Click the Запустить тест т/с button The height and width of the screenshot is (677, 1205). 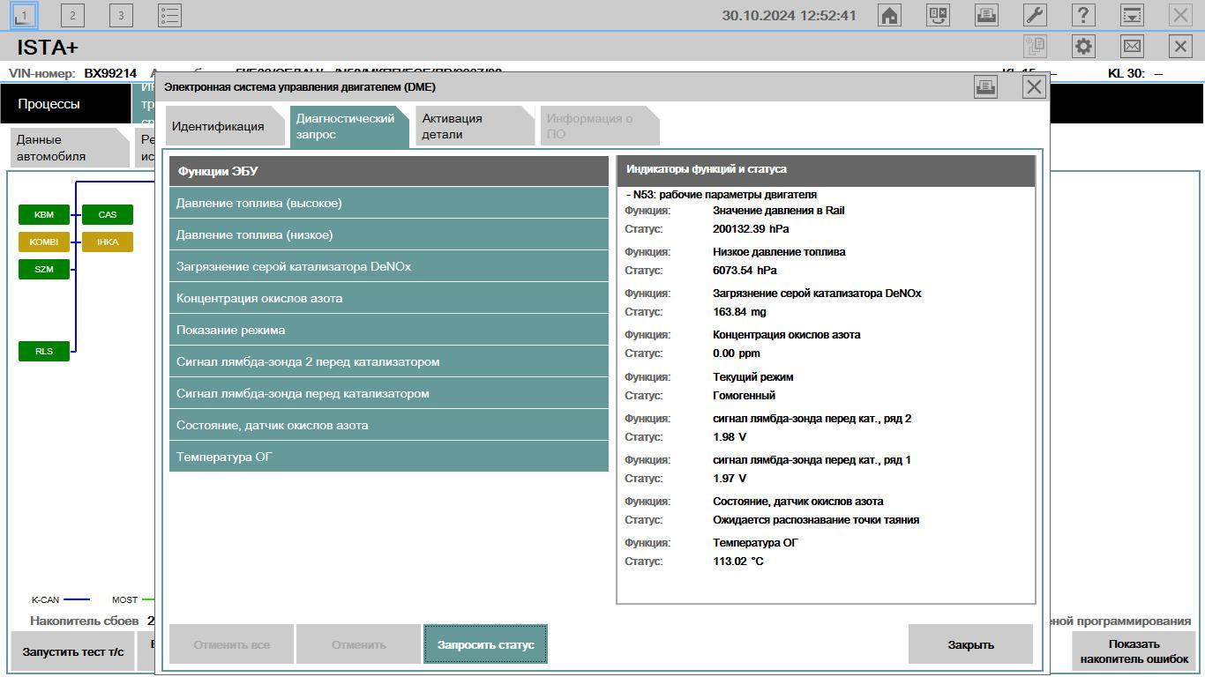click(72, 651)
